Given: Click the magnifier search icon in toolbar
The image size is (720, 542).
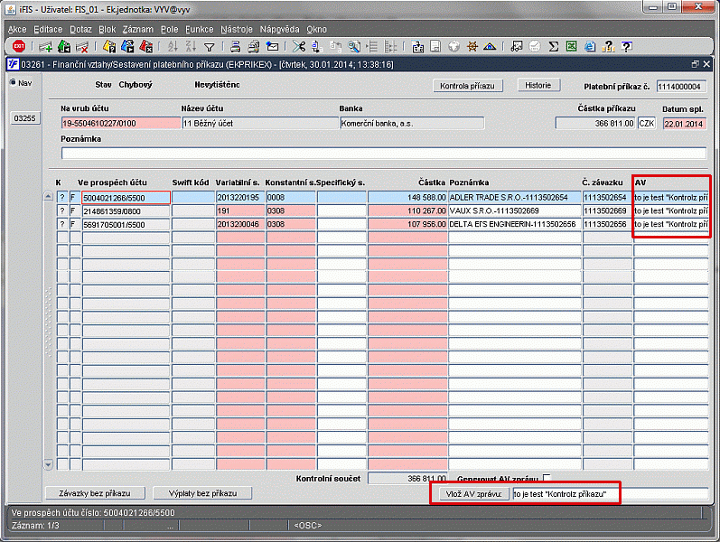Looking at the screenshot, I should click(x=354, y=46).
